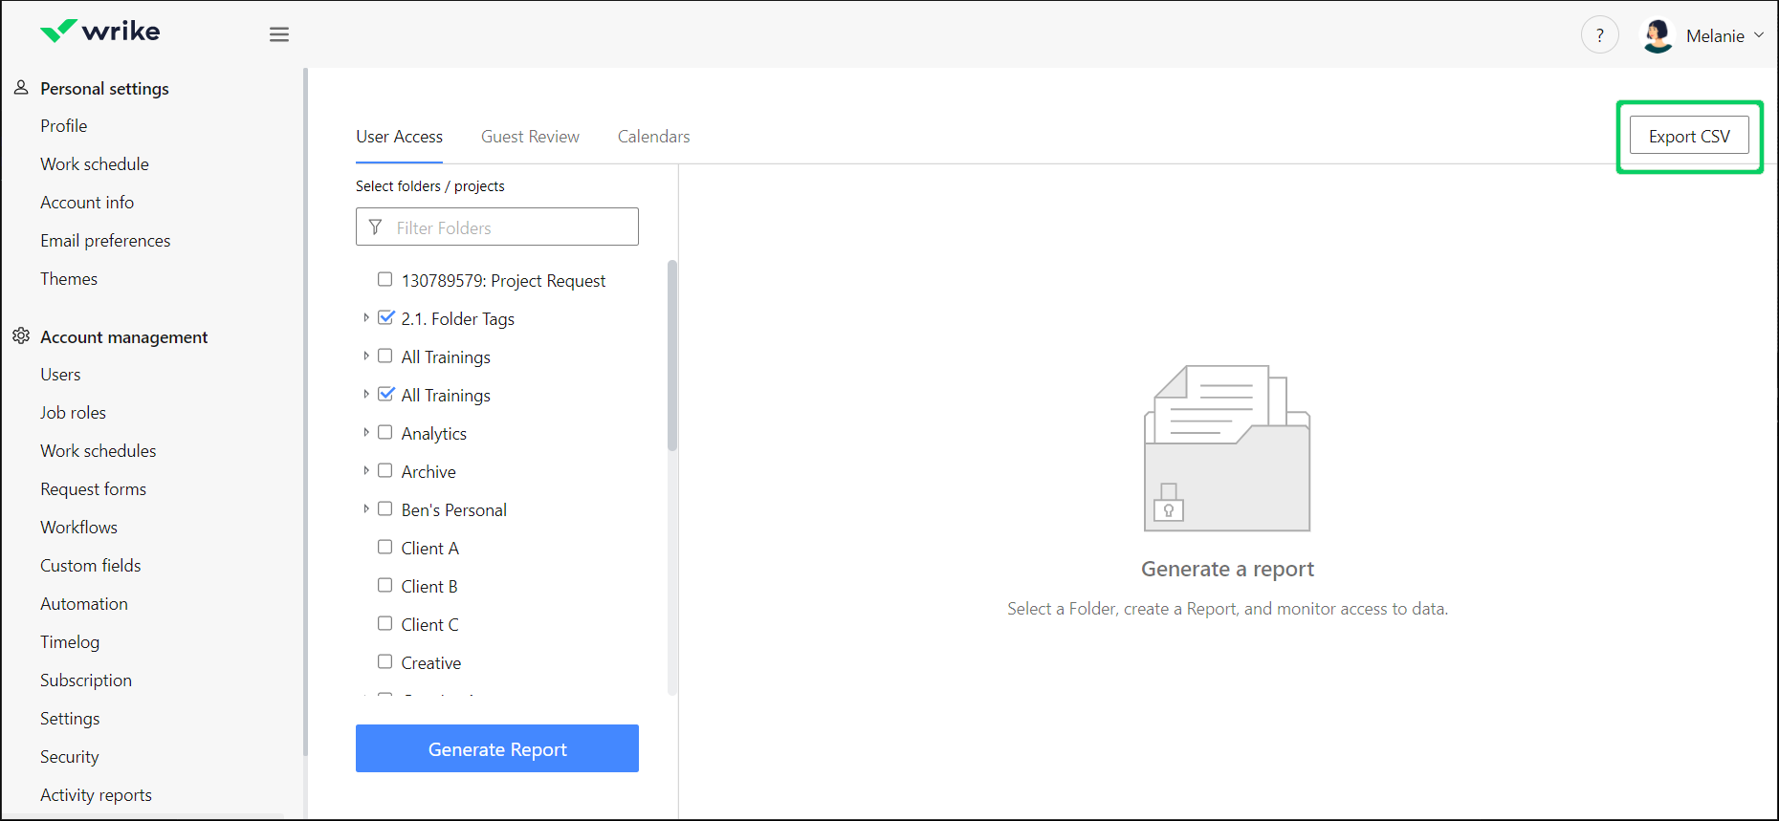The image size is (1779, 821).
Task: Check the Client A folder checkbox
Action: (x=385, y=547)
